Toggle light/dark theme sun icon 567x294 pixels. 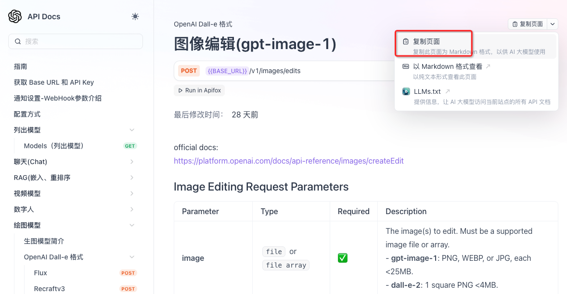click(135, 16)
